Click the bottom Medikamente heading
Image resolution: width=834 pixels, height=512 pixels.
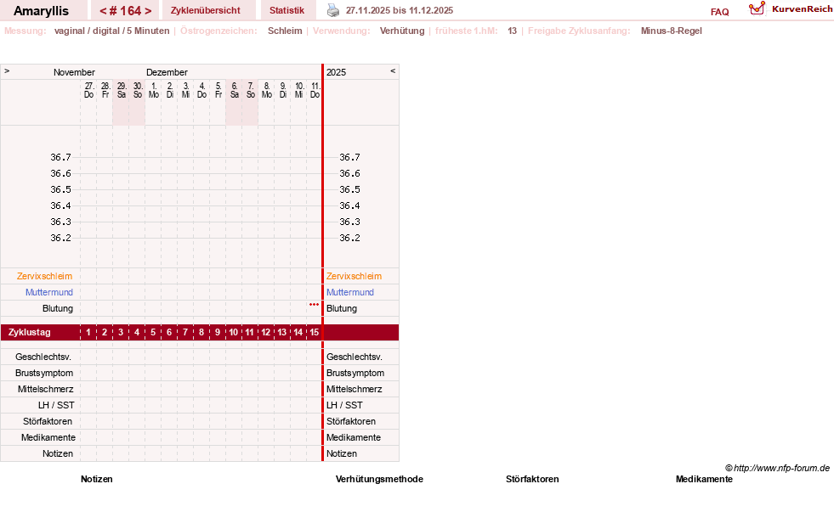coord(704,479)
